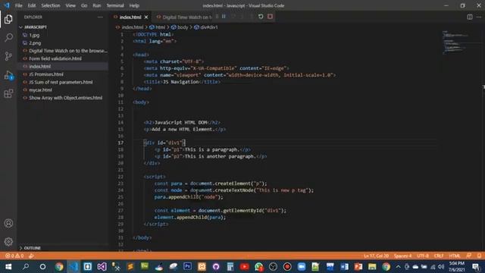
Task: Open Form field validation.html file
Action: click(55, 58)
